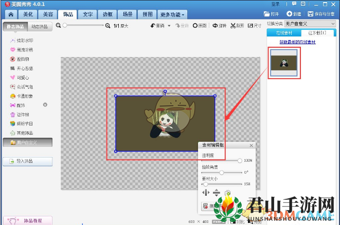Open the 饰品教程 button

pos(28,221)
